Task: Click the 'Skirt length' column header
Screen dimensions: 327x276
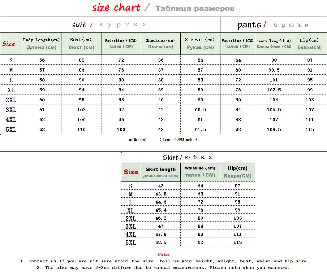Action: 161,172
